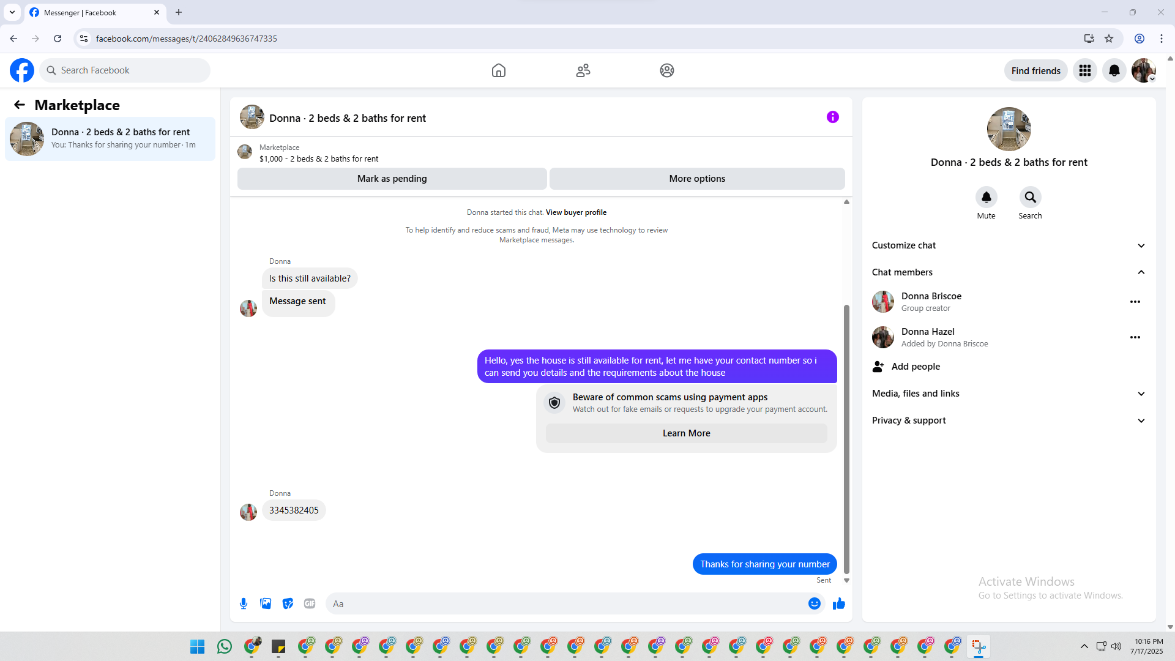Open the Facebook menu grid icon
Image resolution: width=1175 pixels, height=661 pixels.
(x=1085, y=70)
